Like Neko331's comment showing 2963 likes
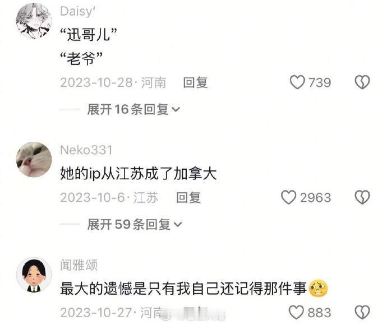 coord(288,197)
